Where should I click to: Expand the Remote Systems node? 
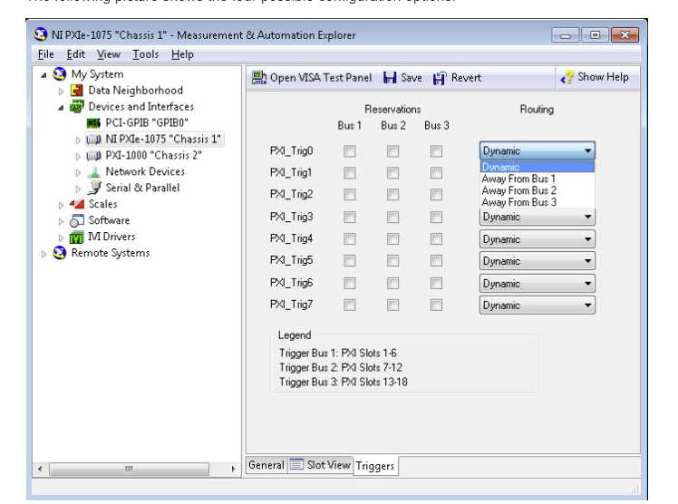44,254
